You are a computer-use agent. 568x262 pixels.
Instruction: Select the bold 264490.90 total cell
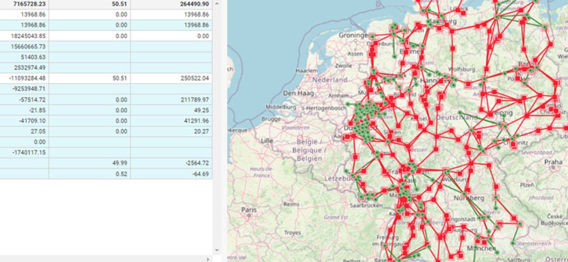171,4
